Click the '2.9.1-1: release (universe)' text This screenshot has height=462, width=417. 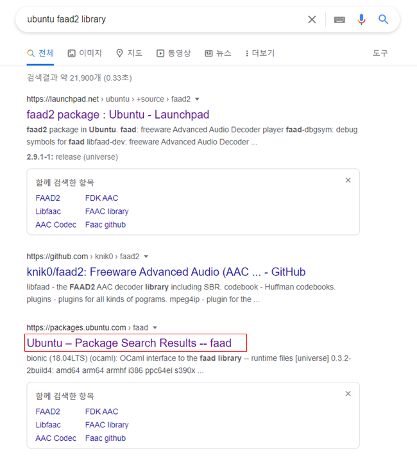tap(72, 157)
